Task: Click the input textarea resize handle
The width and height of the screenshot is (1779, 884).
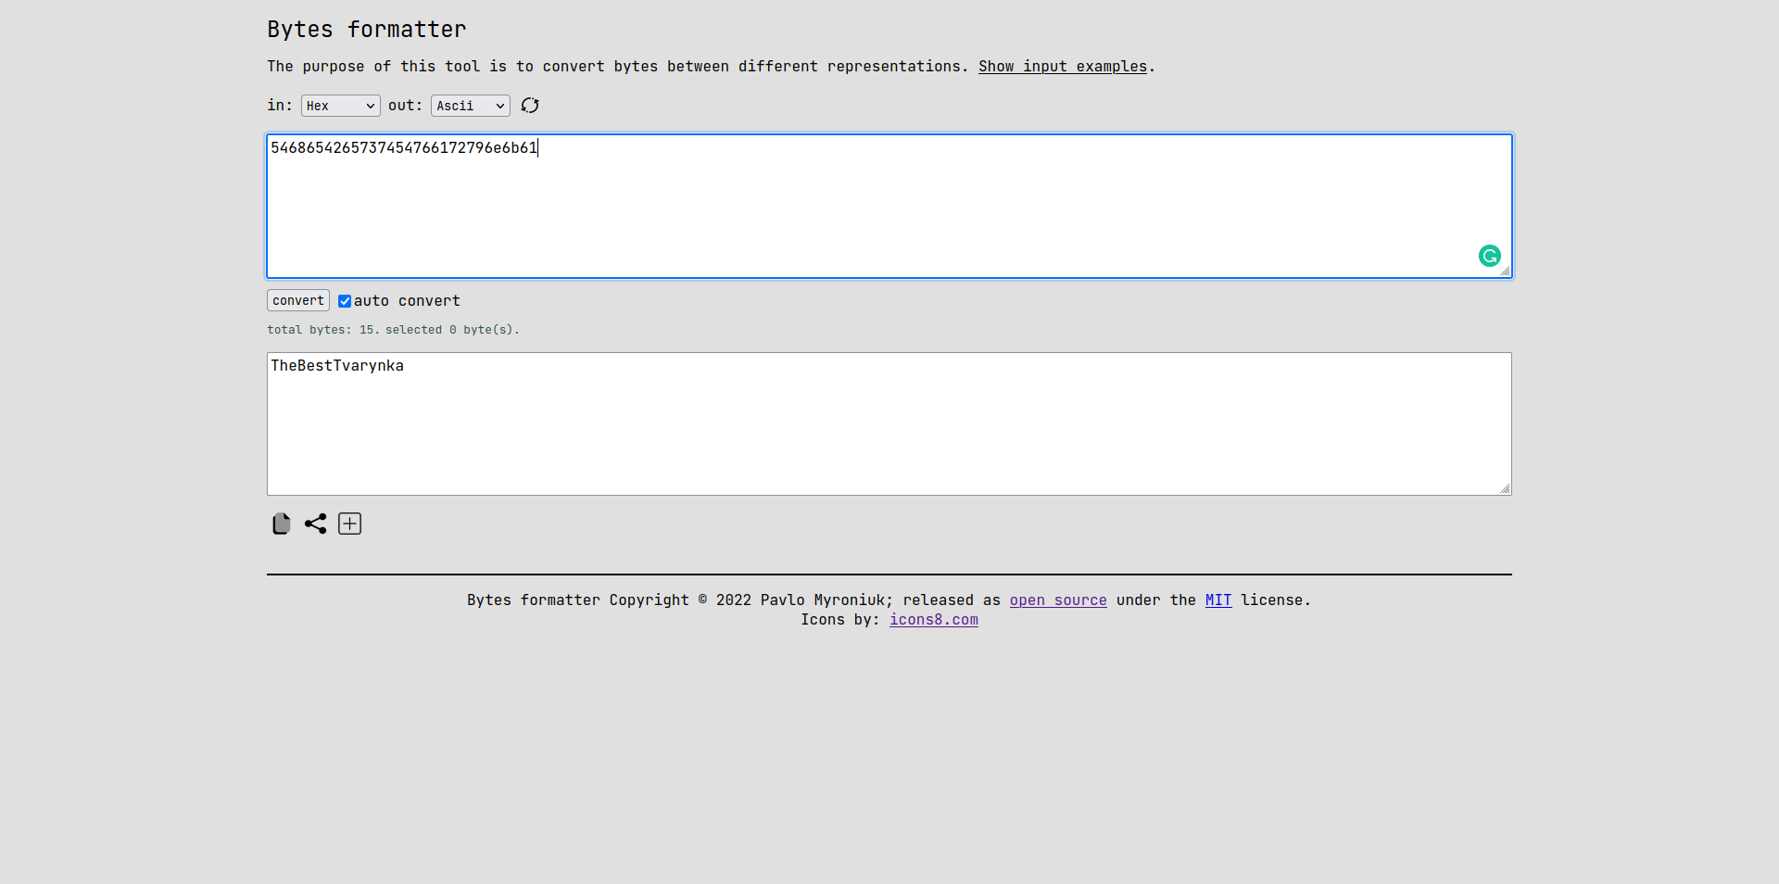Action: coord(1505,271)
